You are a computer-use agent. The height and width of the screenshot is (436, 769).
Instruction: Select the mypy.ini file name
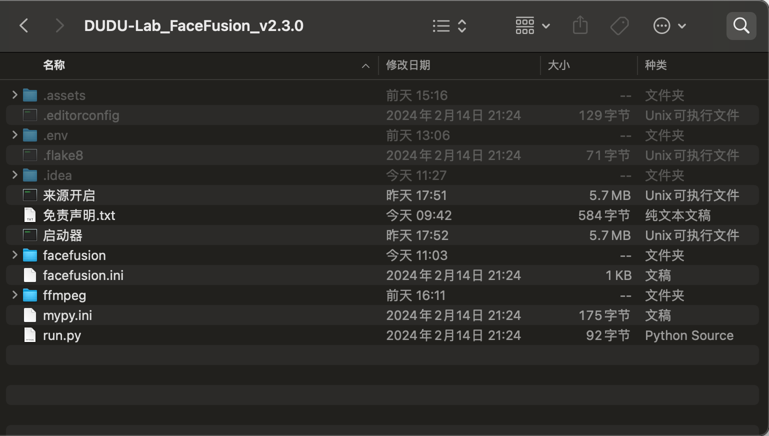click(x=67, y=315)
